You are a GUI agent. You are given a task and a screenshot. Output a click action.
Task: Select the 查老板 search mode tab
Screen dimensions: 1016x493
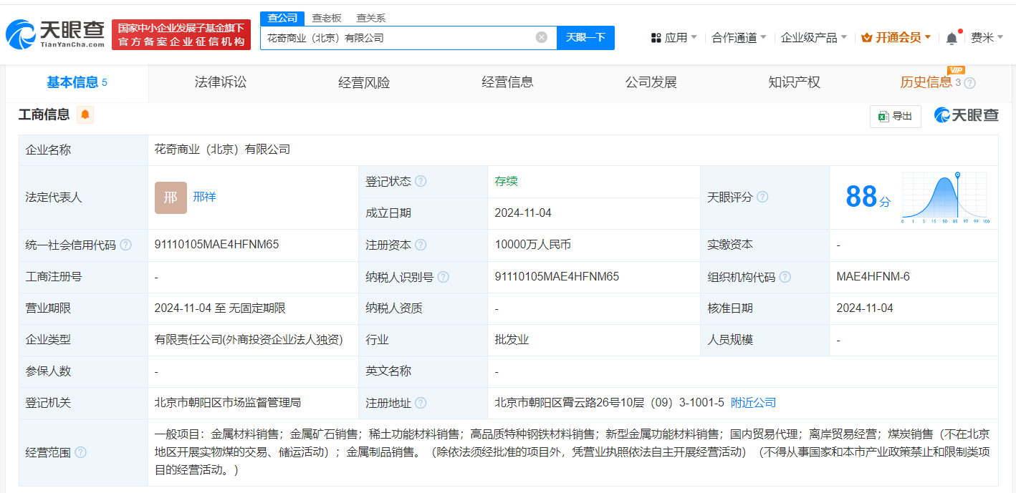coord(326,18)
